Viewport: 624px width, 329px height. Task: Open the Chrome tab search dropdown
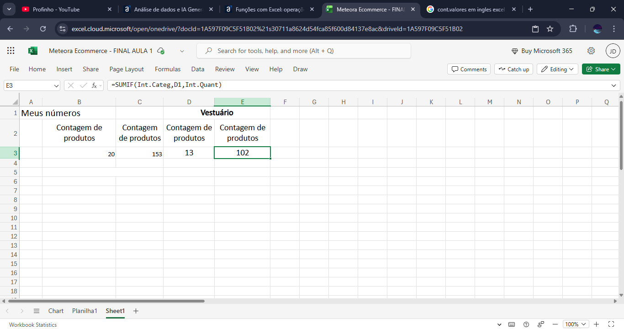(x=10, y=9)
